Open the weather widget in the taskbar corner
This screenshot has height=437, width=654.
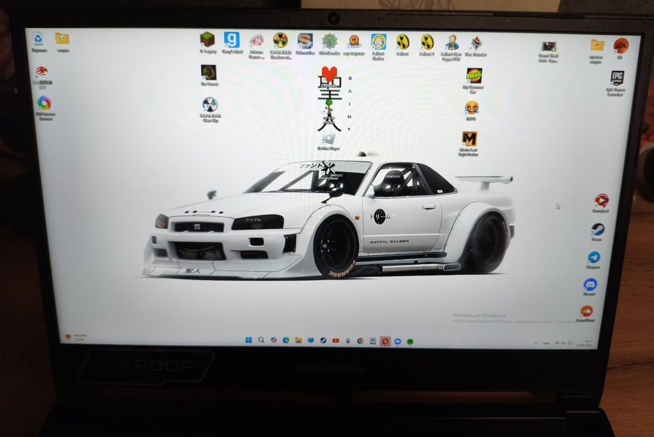75,337
